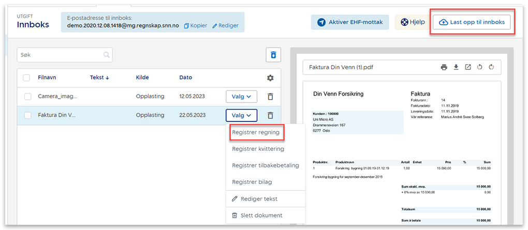528x230 pixels.
Task: Collapse Valg dropdown on Faktura row
Action: [x=241, y=115]
